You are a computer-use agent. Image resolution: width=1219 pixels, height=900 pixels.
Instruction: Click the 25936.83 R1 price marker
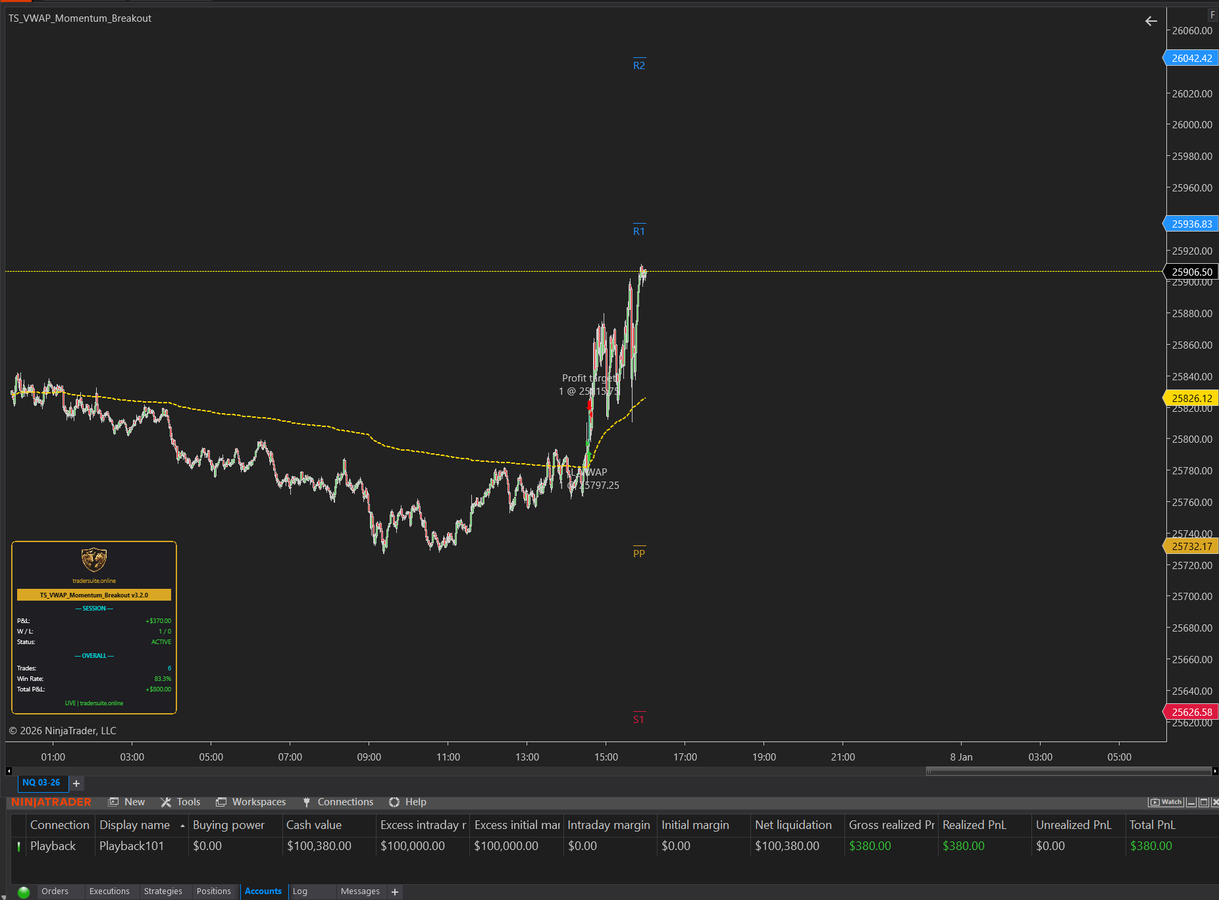[1191, 224]
